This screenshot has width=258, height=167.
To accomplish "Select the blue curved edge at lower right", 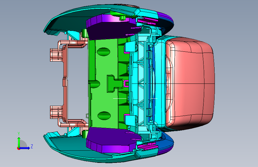I will [x=166, y=142].
